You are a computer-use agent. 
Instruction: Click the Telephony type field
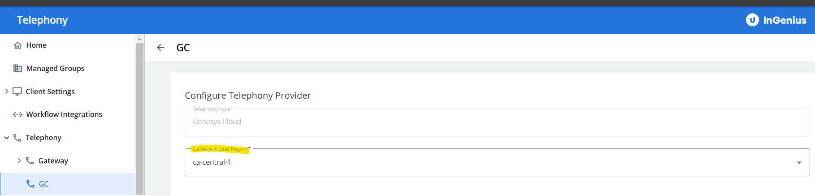(497, 122)
